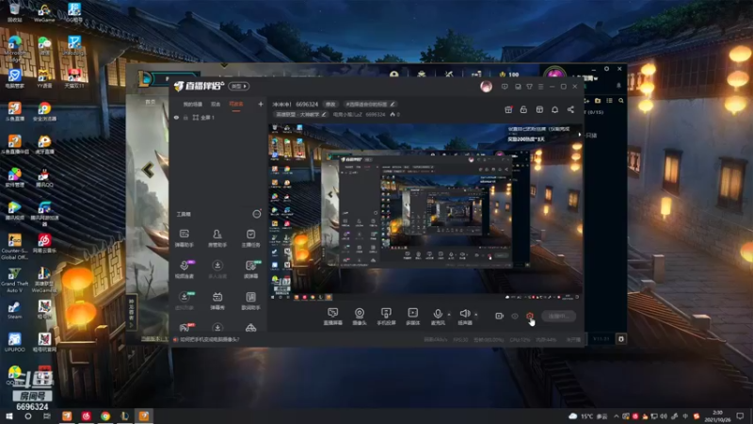Viewport: 753px width, 424px height.
Task: Add a new scene with plus icon
Action: point(261,104)
